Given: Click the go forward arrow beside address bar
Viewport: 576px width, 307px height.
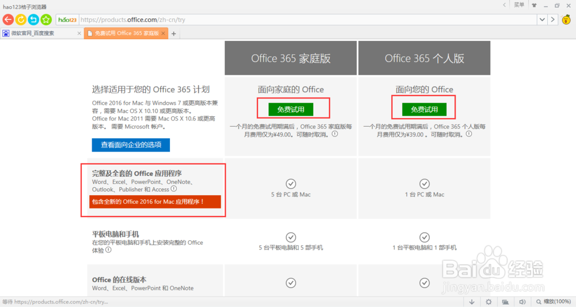Looking at the screenshot, I should (x=552, y=20).
